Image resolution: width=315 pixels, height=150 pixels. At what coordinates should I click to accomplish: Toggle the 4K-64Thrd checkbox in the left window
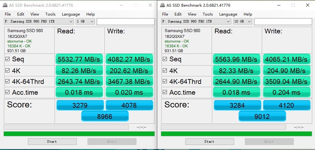coord(7,81)
